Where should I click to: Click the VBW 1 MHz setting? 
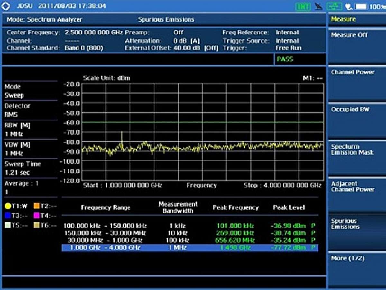[31, 149]
